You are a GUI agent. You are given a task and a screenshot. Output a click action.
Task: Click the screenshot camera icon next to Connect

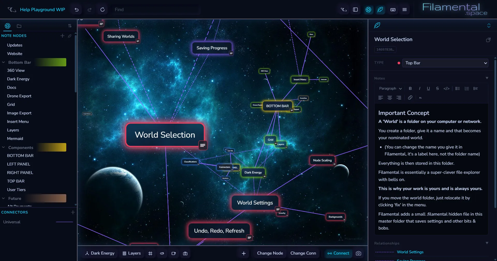359,253
